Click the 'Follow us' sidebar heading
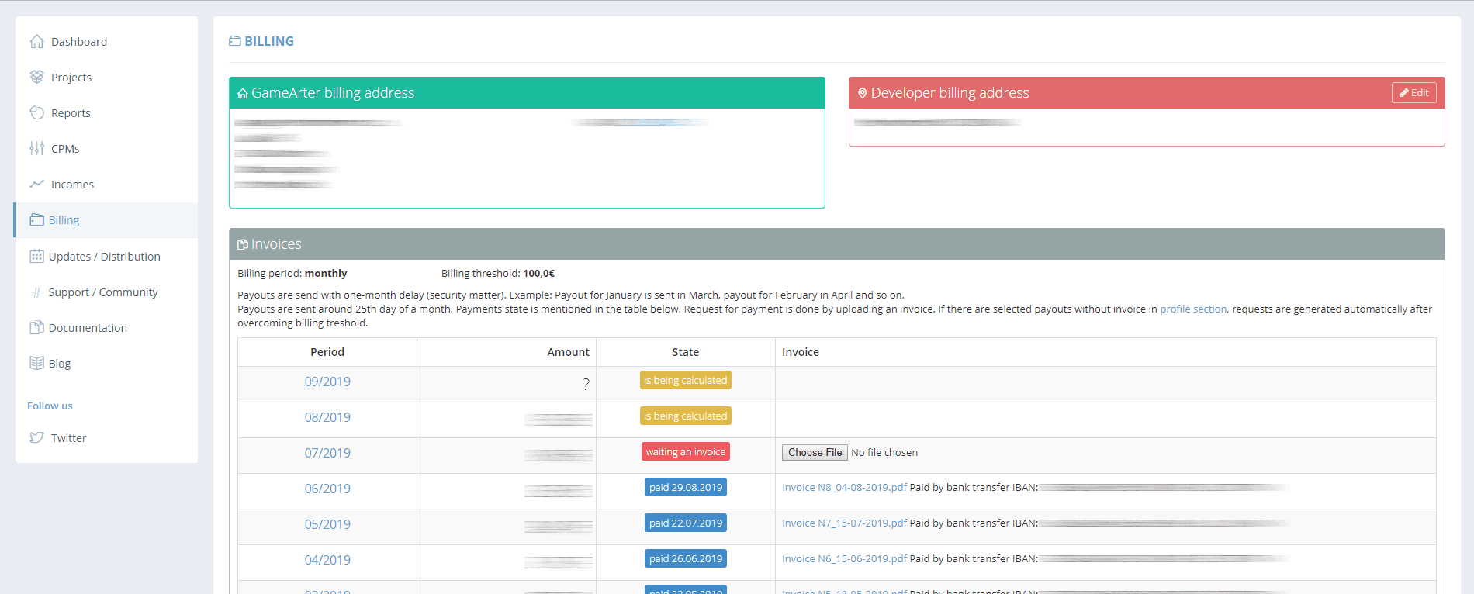The image size is (1474, 594). (x=50, y=406)
